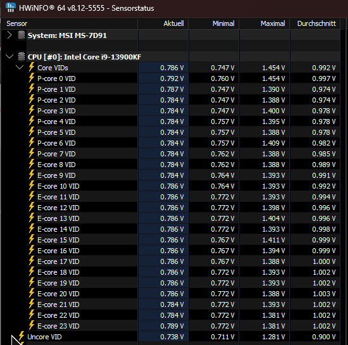
Task: Click the lightning icon next to E-core 8 VID
Action: click(x=32, y=164)
